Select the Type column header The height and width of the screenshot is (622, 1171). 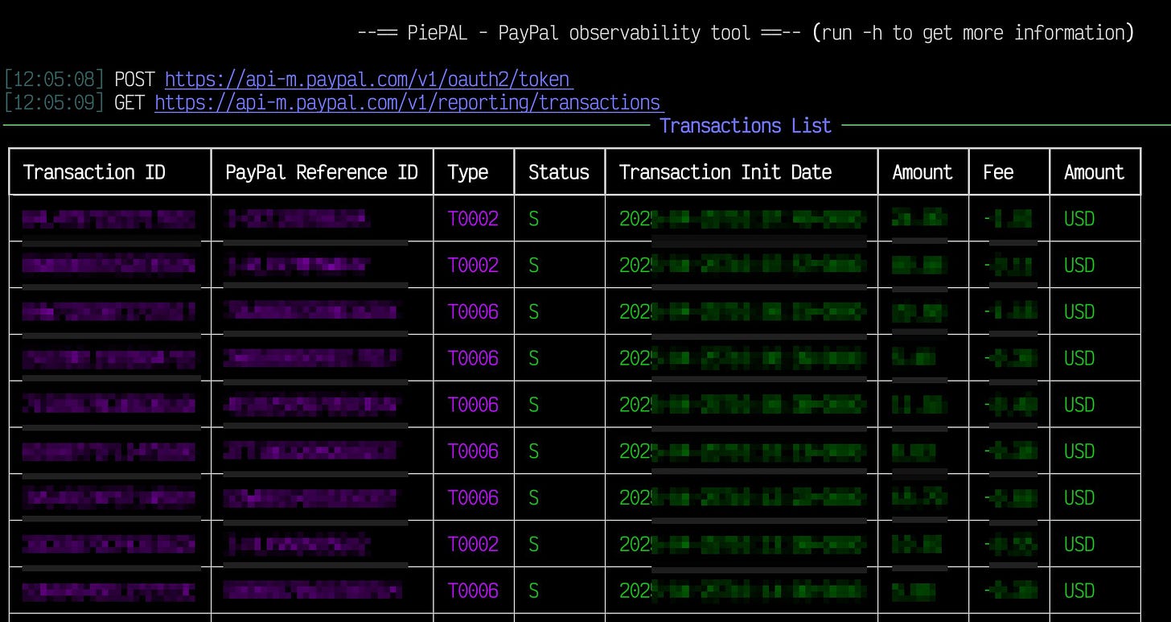point(468,172)
